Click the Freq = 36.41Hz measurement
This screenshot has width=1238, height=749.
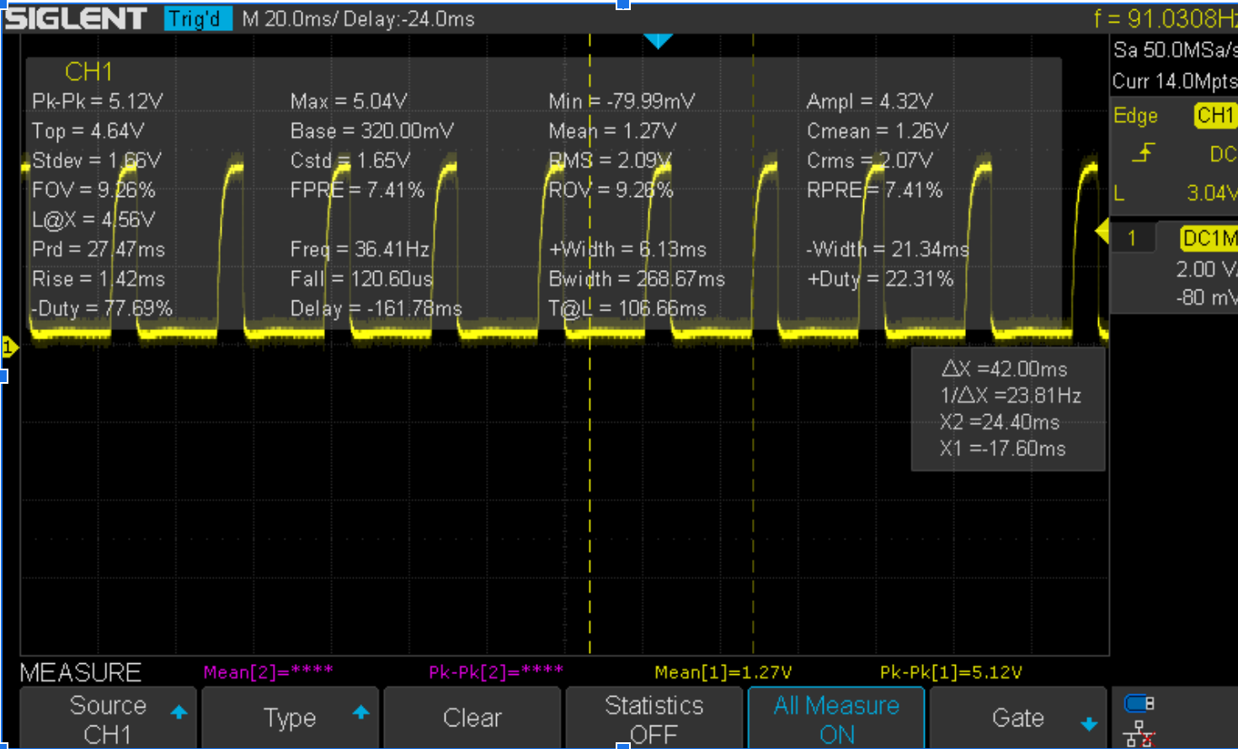pos(360,249)
